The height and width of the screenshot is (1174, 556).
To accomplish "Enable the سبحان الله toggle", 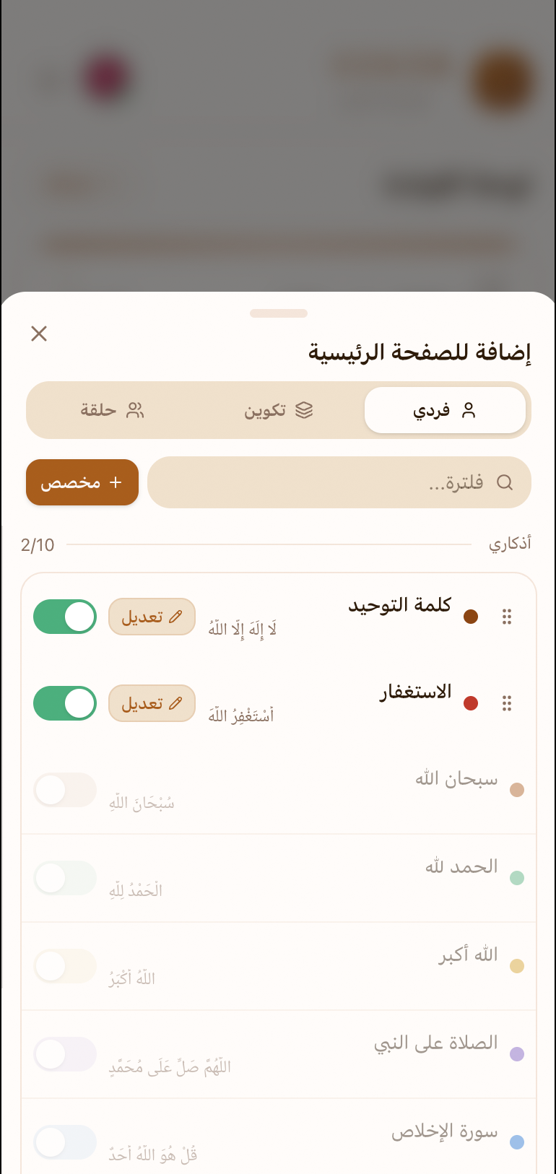I will (65, 790).
